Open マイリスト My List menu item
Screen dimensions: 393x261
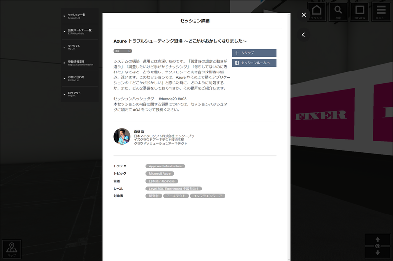(80, 47)
